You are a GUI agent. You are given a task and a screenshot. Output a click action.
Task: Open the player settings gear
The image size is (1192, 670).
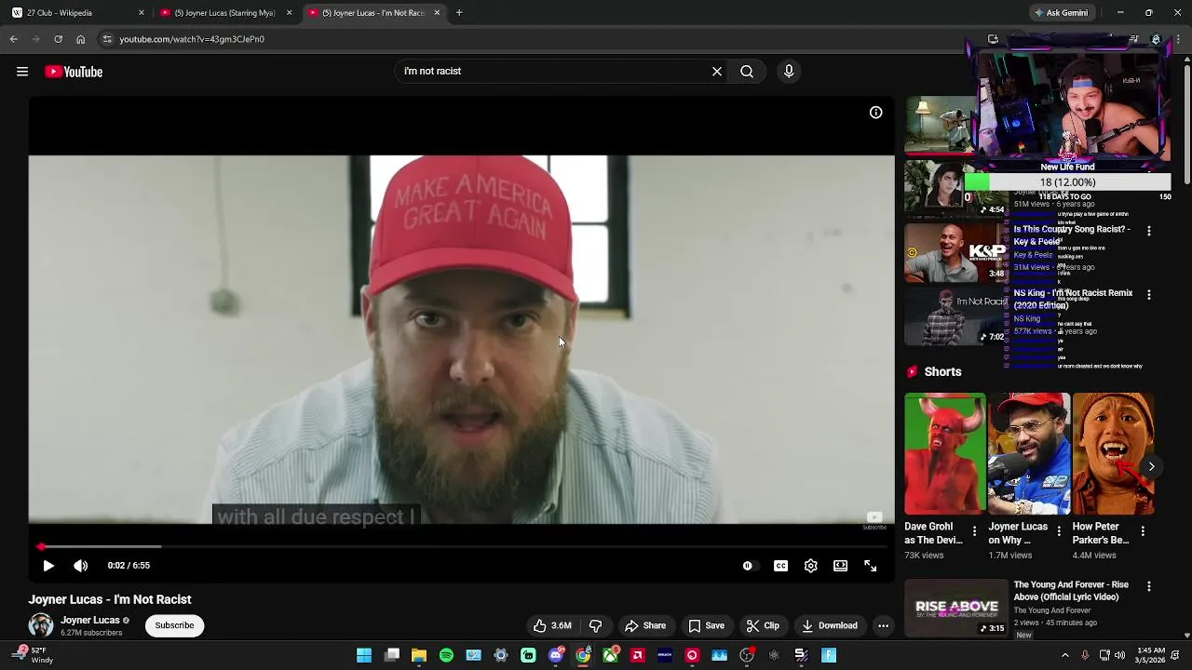click(811, 566)
